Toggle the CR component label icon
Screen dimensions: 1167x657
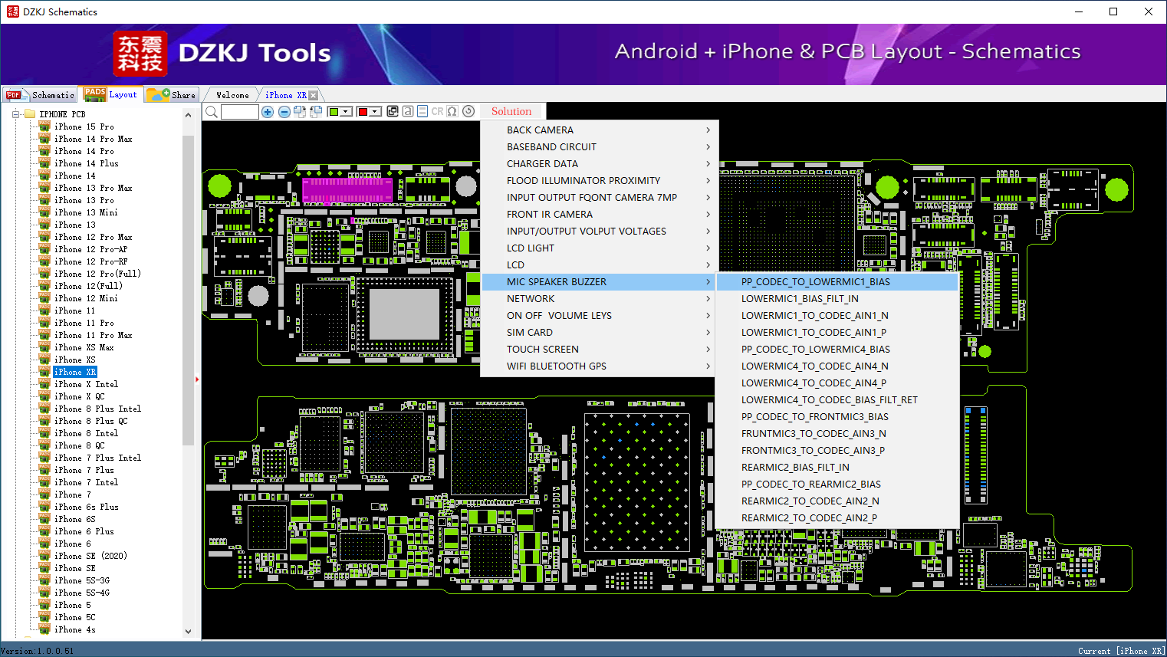[437, 111]
